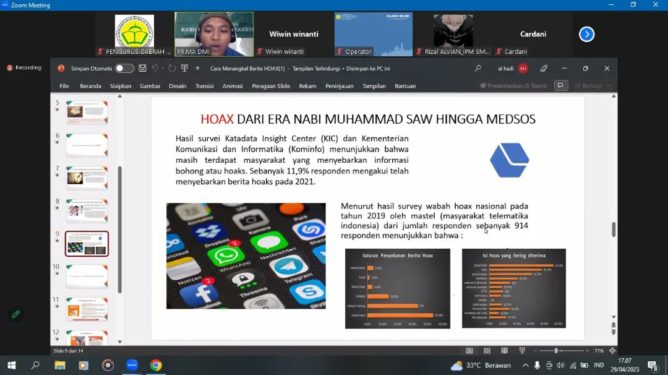Switch to Reading view icon

(505, 351)
